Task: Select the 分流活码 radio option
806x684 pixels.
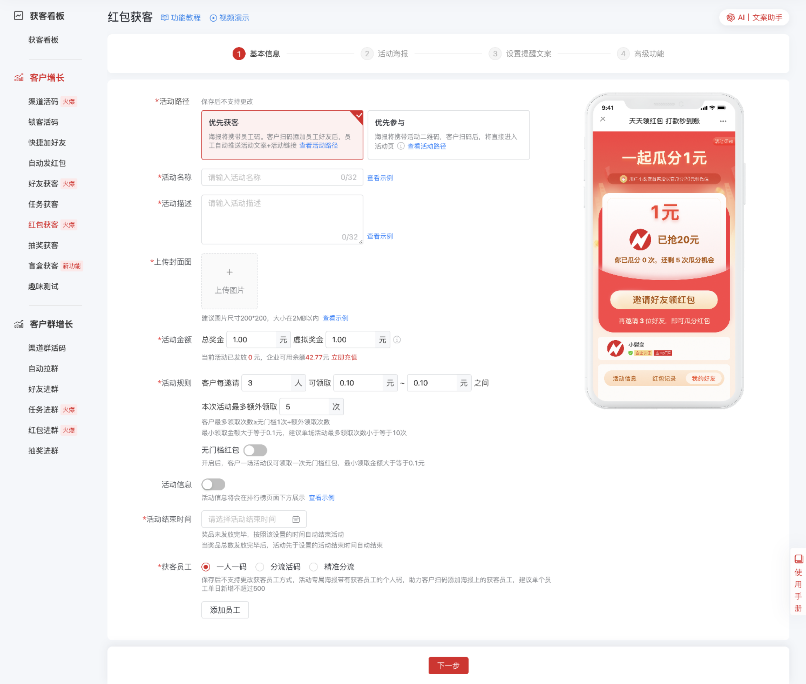Action: [x=260, y=567]
